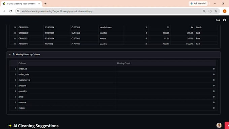Click the search icon beside Missing Values title
Image resolution: width=229 pixels, height=129 pixels.
pyautogui.click(x=14, y=54)
